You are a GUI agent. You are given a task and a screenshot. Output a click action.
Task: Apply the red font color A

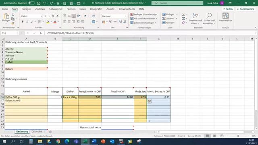click(55, 22)
